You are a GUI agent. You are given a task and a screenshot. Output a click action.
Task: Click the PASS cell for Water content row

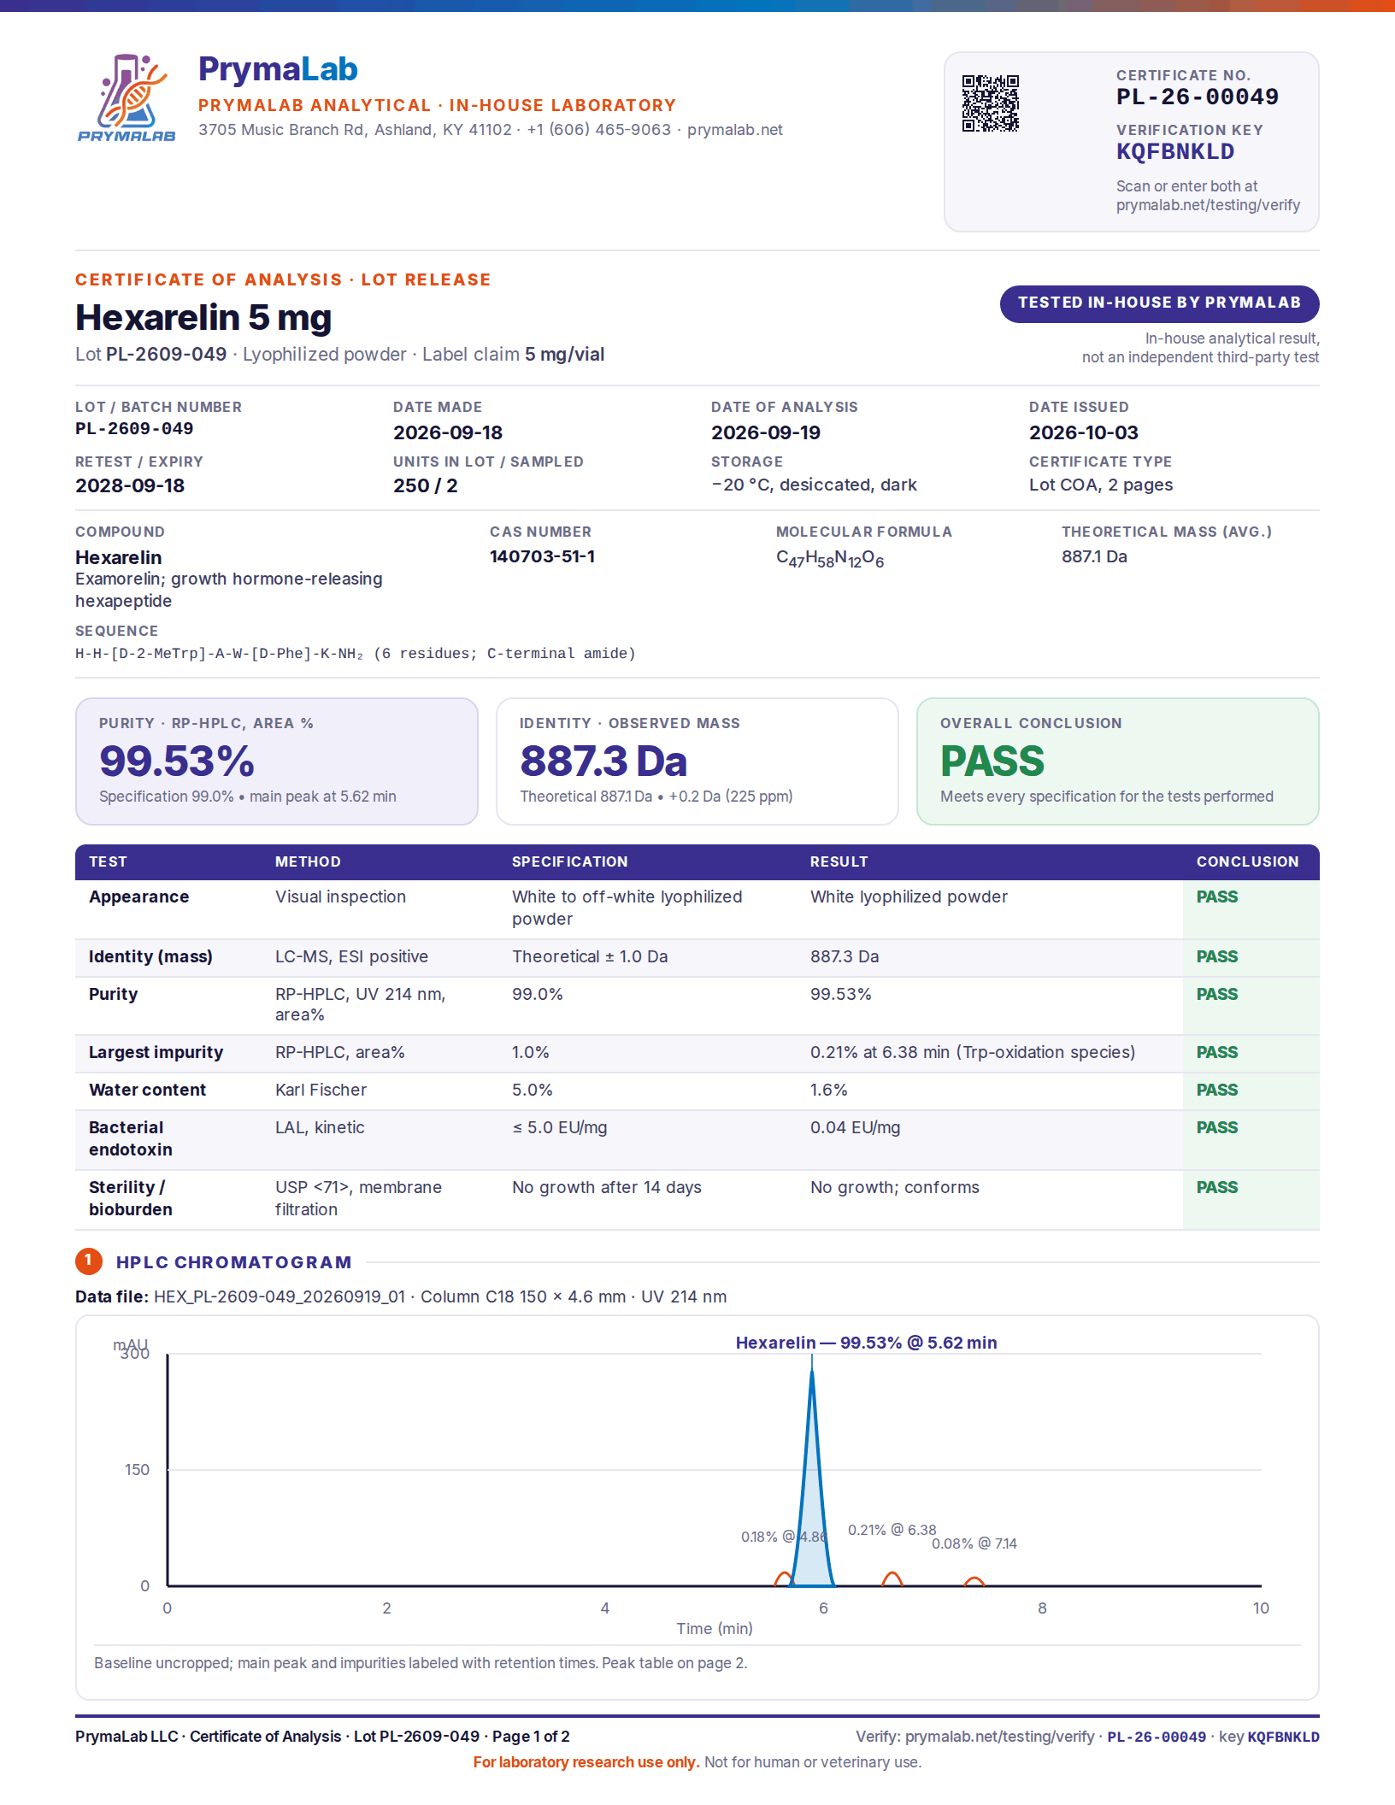[x=1217, y=1090]
